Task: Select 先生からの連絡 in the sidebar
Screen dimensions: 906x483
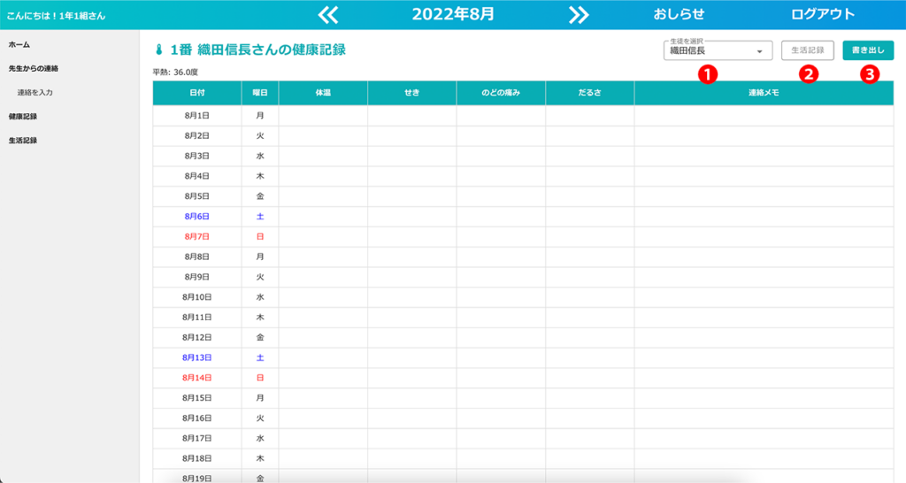Action: point(34,68)
